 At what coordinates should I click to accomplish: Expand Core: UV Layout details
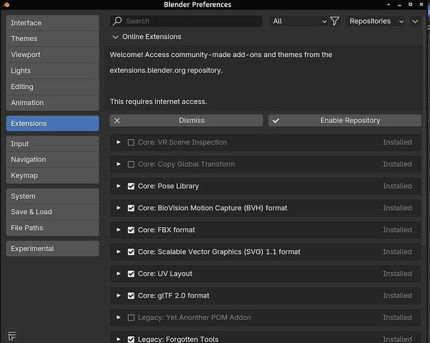pos(119,274)
